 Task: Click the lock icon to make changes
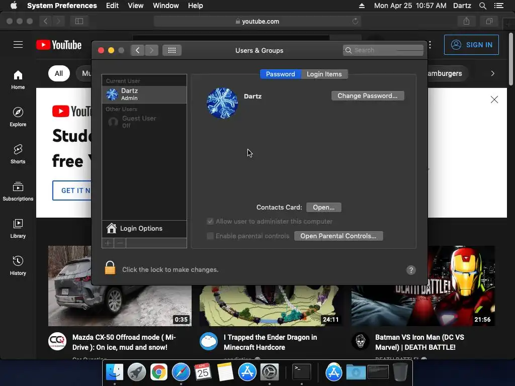pyautogui.click(x=110, y=268)
